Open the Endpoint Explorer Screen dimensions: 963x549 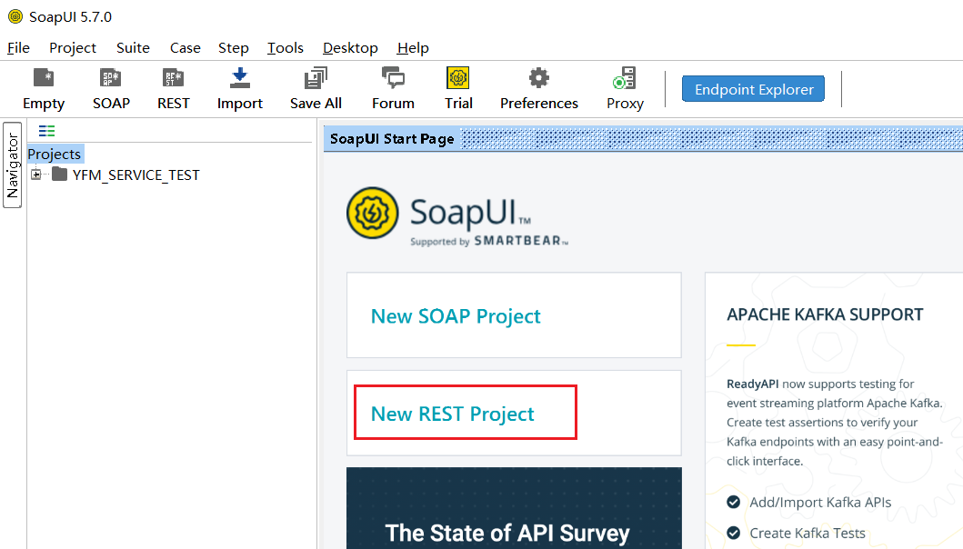[753, 89]
